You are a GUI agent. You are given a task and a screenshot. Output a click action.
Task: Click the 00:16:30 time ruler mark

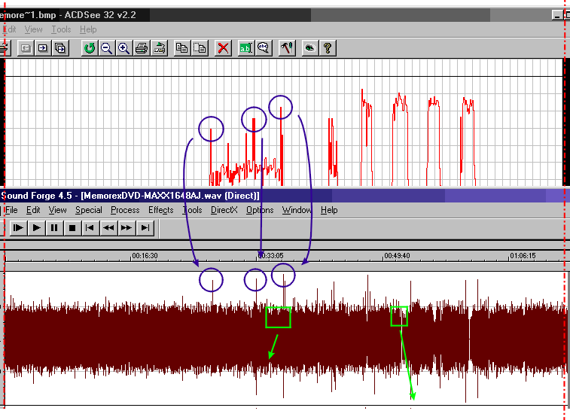tap(145, 256)
